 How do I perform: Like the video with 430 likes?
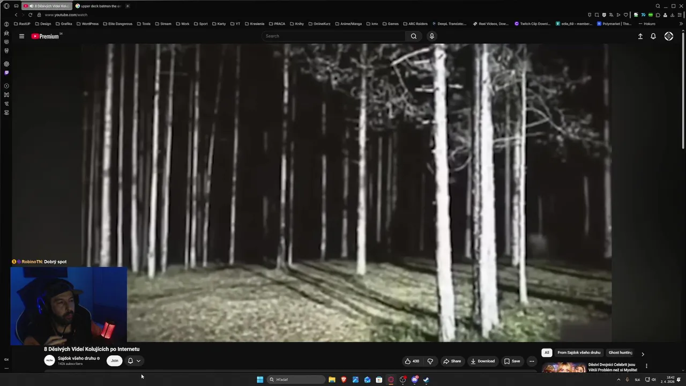click(x=412, y=361)
